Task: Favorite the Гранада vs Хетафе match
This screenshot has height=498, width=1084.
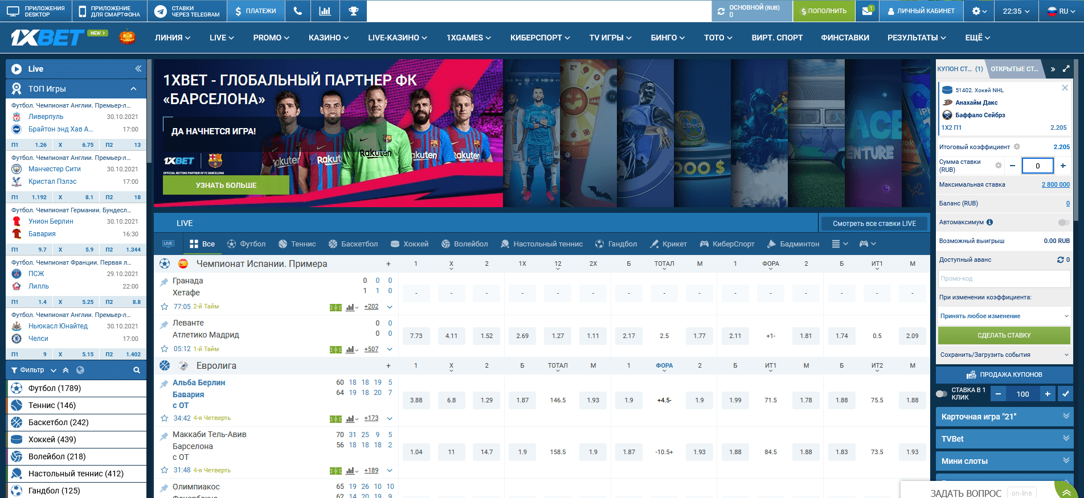Action: click(165, 306)
